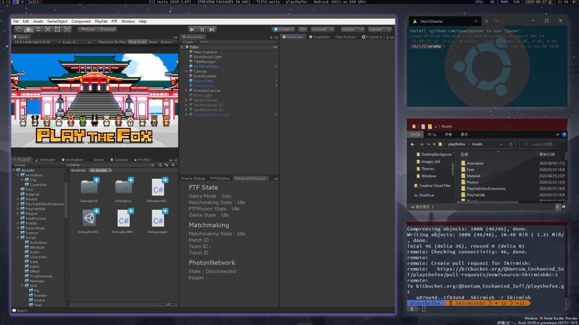Open the File menu
579x325 pixels.
coord(16,21)
